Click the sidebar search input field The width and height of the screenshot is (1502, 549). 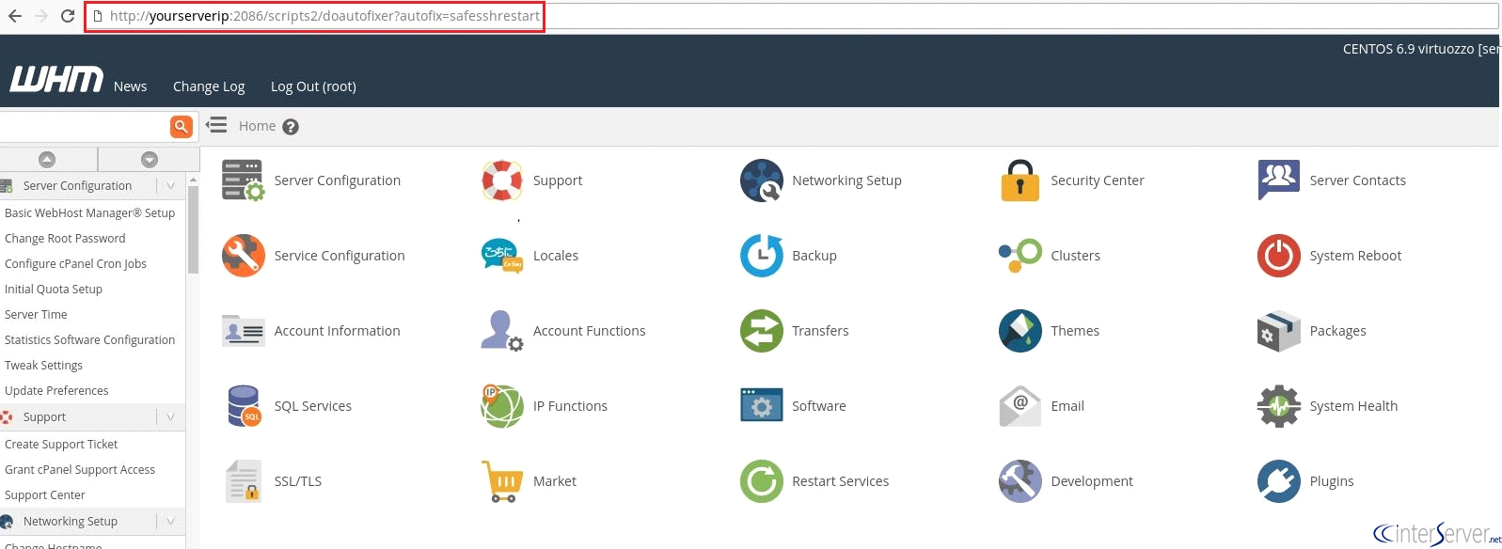click(x=85, y=126)
